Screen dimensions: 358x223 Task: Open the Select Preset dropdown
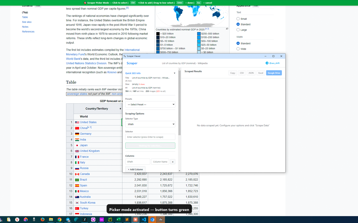pyautogui.click(x=150, y=105)
